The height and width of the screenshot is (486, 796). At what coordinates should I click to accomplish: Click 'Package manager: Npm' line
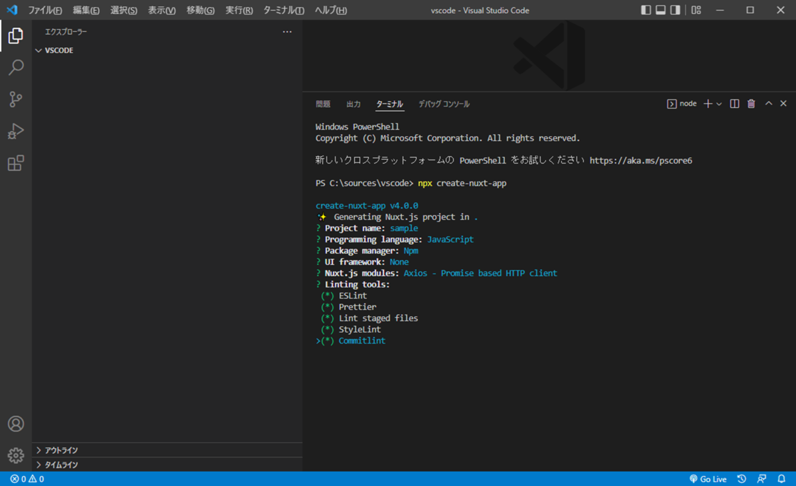click(x=367, y=251)
